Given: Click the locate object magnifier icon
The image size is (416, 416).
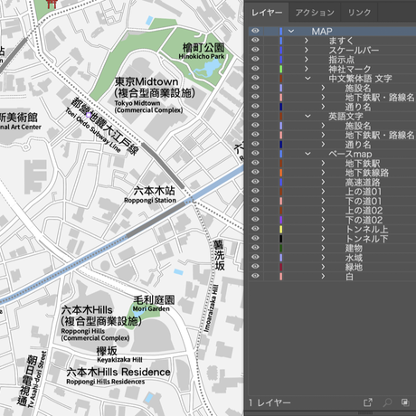Looking at the screenshot, I should click(x=387, y=402).
